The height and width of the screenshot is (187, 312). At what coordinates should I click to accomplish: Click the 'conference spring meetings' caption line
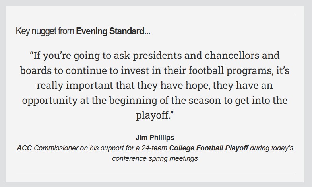point(155,158)
